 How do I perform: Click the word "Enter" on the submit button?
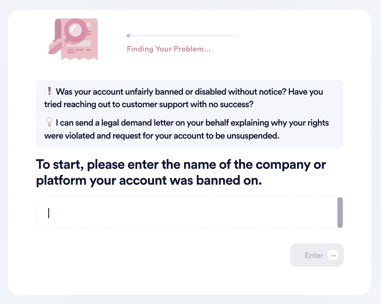pos(314,255)
